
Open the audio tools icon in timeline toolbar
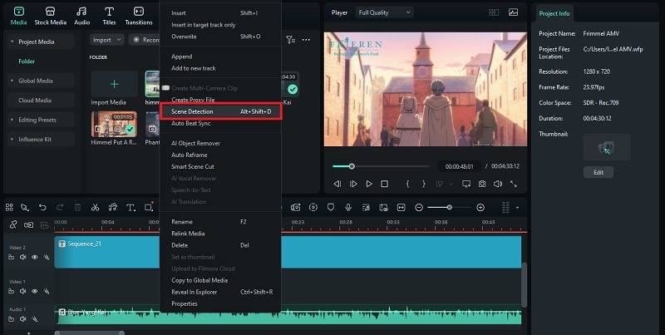pos(113,207)
